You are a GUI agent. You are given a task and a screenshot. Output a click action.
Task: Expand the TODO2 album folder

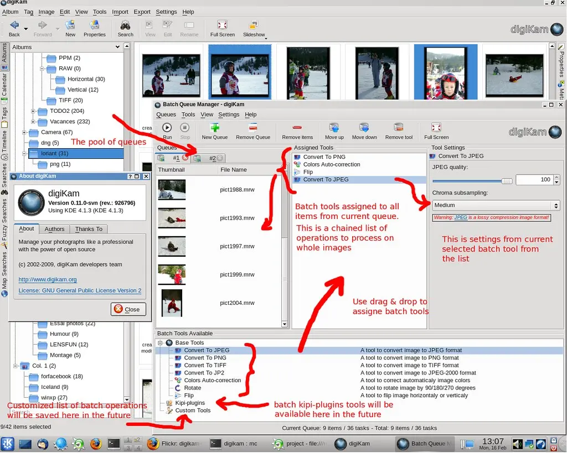33,111
